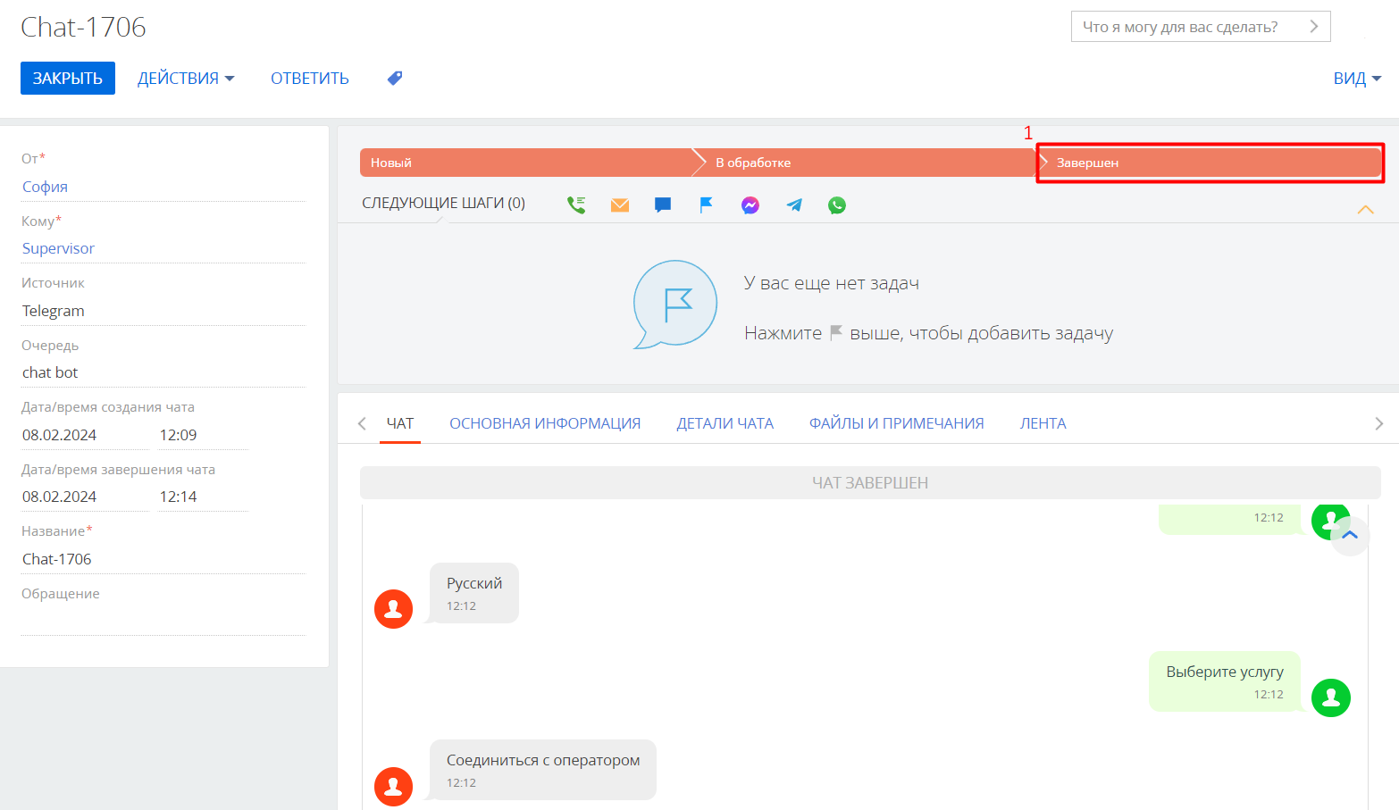The width and height of the screenshot is (1399, 810).
Task: Click the green avatar beside Выберите услугу
Action: 1331,697
